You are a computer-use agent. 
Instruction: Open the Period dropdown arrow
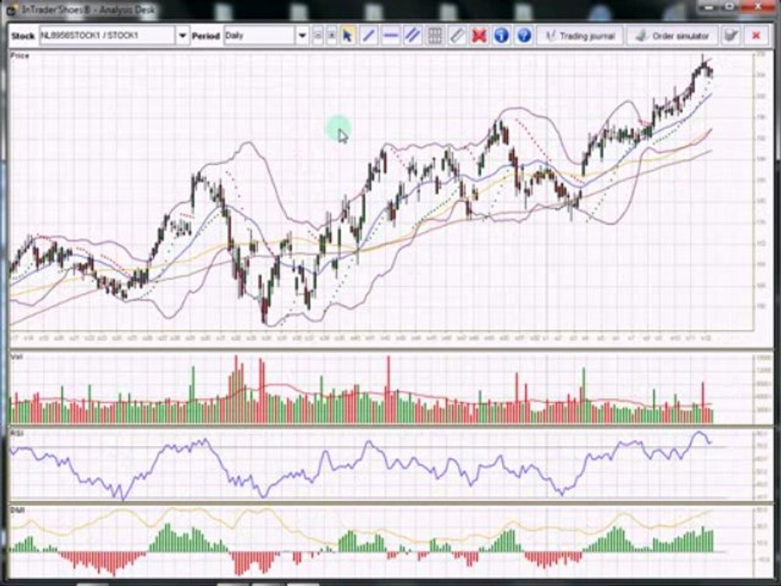302,36
